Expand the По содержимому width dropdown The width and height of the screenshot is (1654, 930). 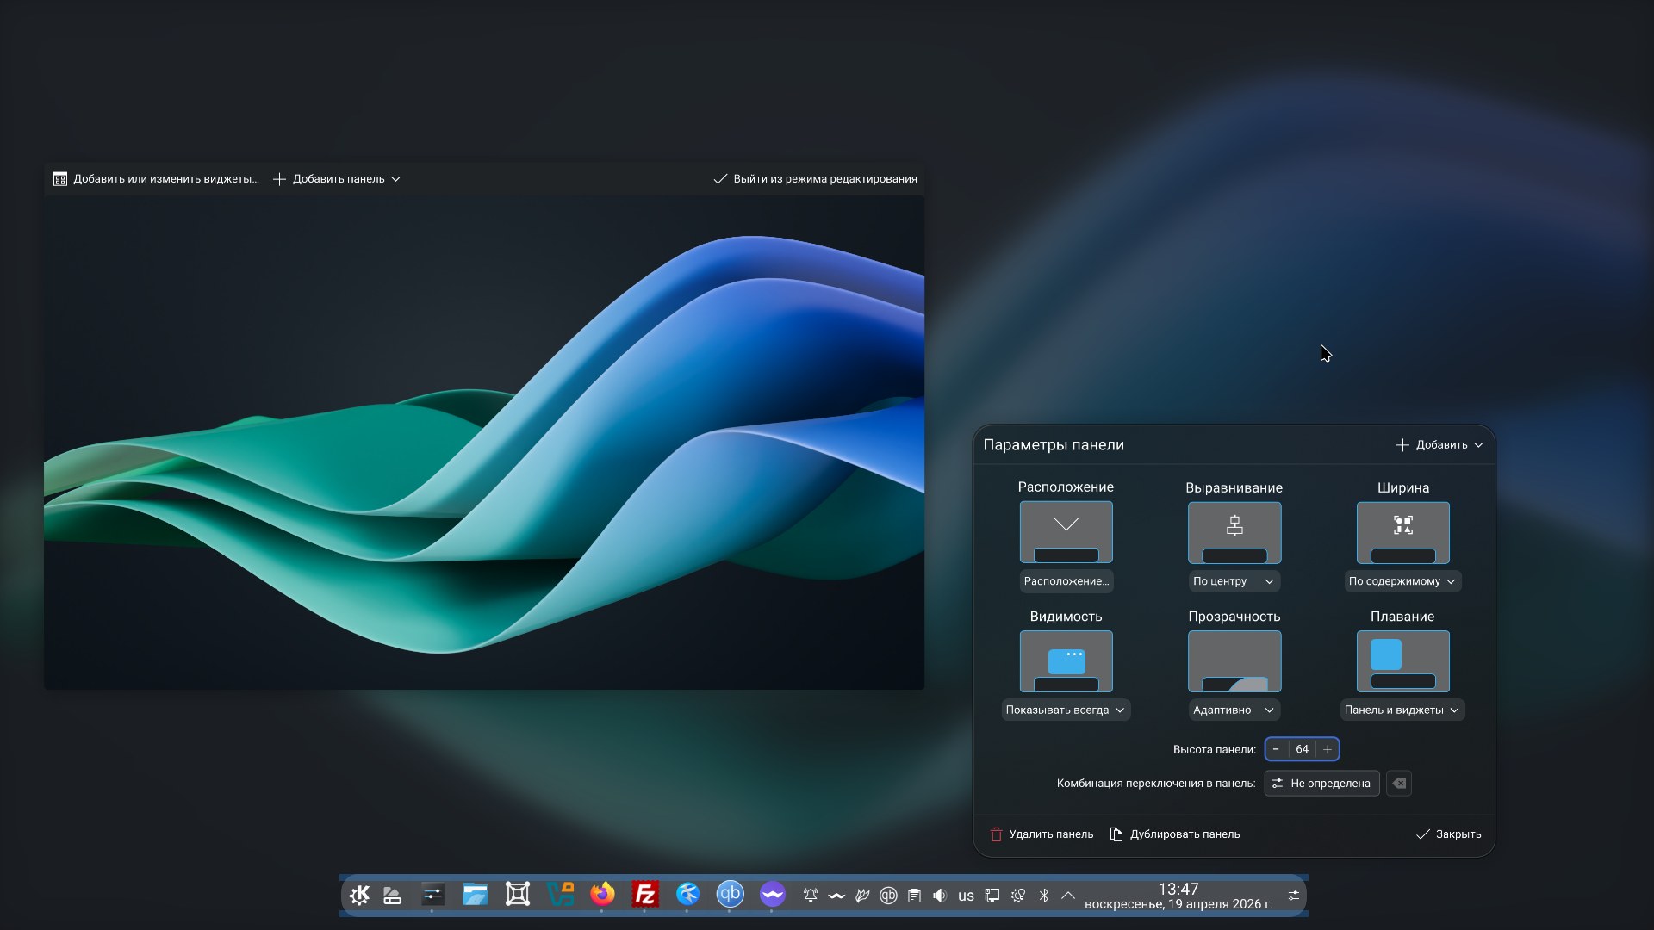[x=1402, y=581]
